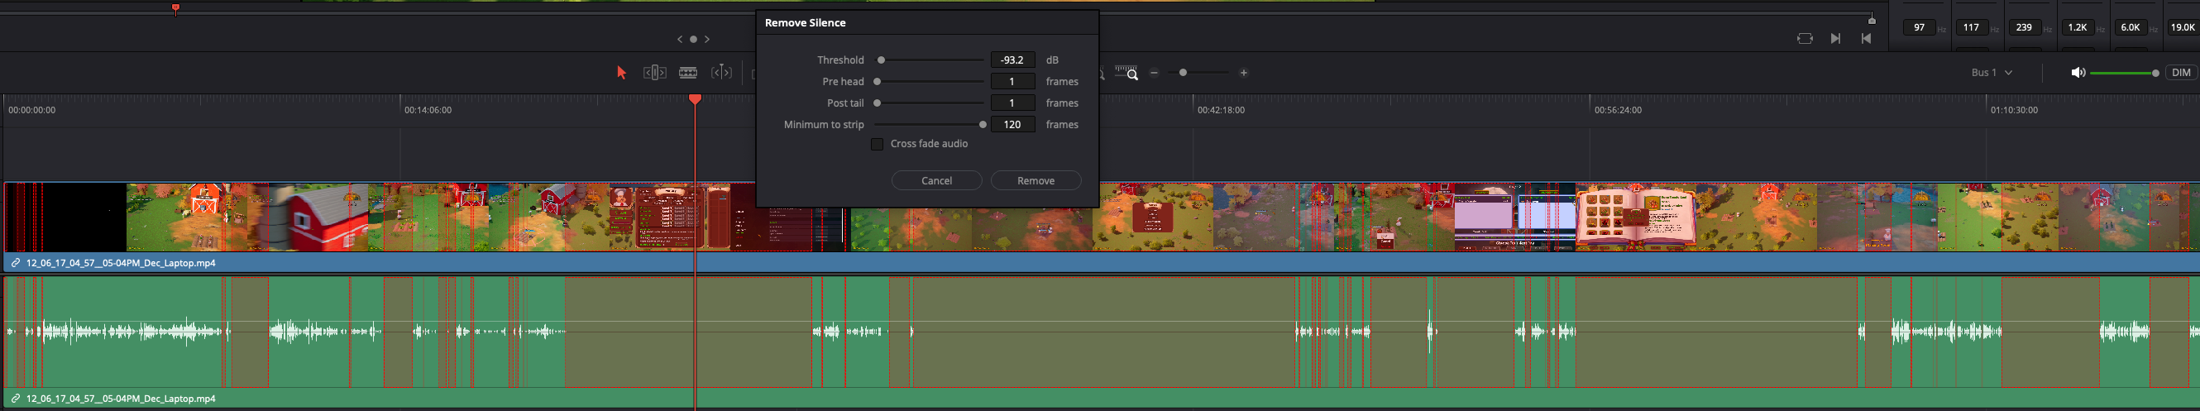
Task: Click the 6.0K Hz EQ frequency field
Action: 2130,27
